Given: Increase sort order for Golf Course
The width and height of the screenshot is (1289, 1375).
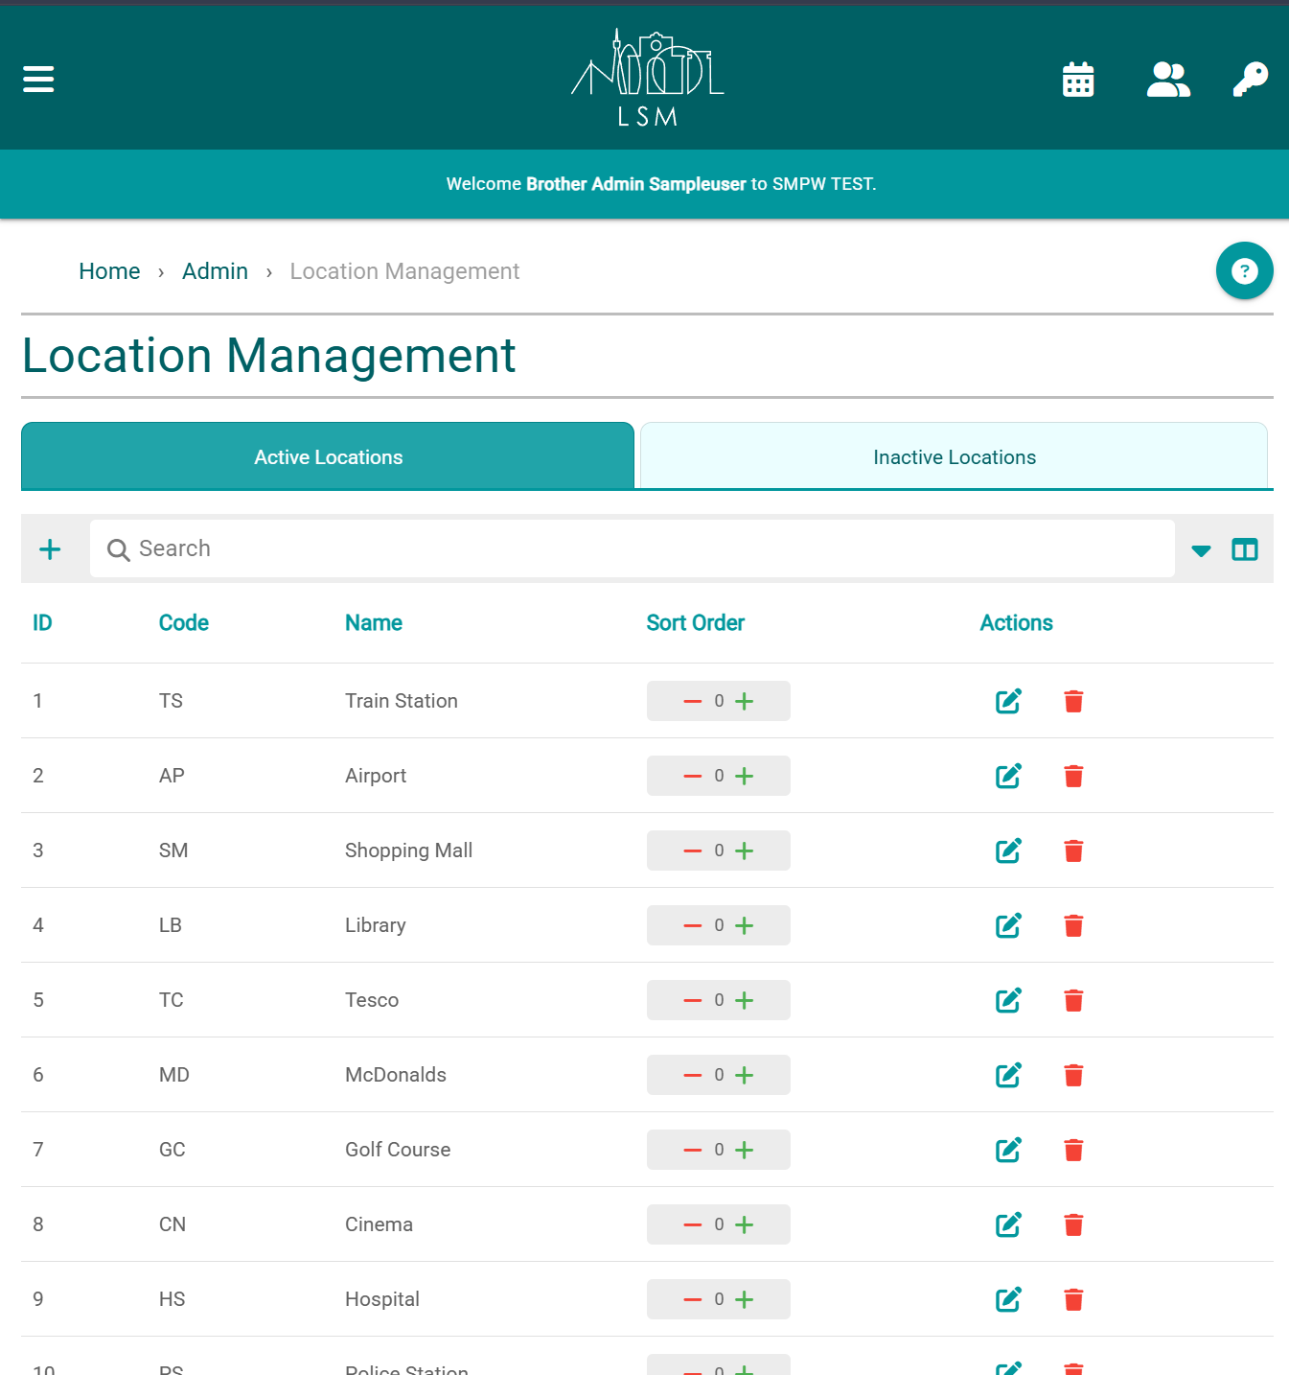Looking at the screenshot, I should point(745,1150).
